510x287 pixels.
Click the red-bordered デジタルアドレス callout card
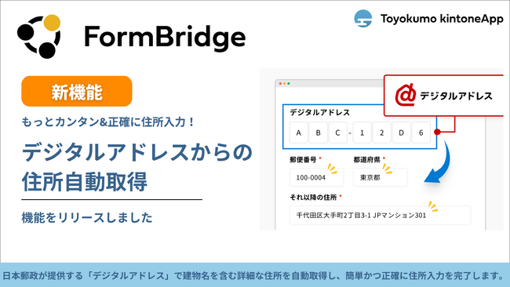coord(443,96)
